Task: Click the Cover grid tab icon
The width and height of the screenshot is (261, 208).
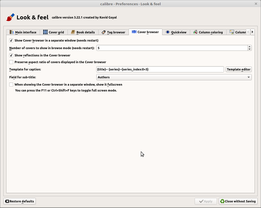Action: [x=45, y=32]
